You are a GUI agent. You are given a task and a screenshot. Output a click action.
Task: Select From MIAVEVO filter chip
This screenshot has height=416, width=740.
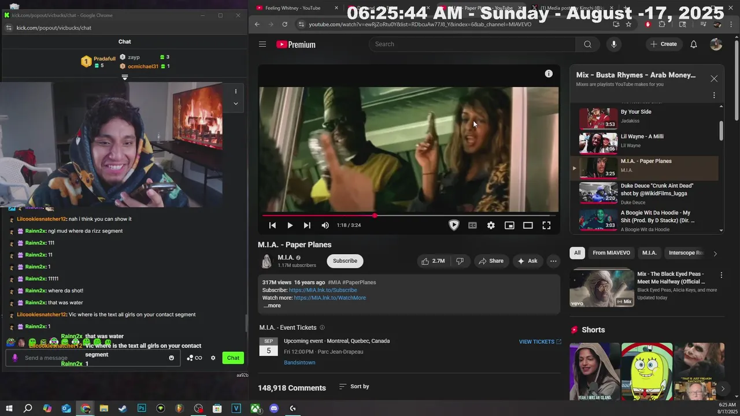tap(611, 253)
